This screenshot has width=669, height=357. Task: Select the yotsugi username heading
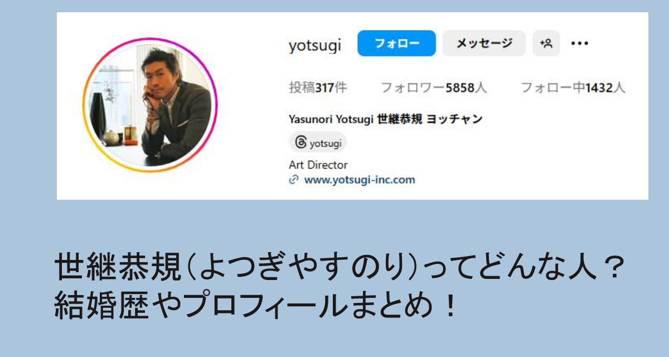pyautogui.click(x=315, y=45)
